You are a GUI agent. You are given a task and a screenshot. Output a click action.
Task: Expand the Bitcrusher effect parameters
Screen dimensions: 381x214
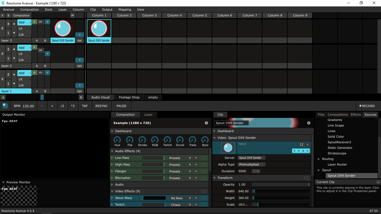pos(112,178)
